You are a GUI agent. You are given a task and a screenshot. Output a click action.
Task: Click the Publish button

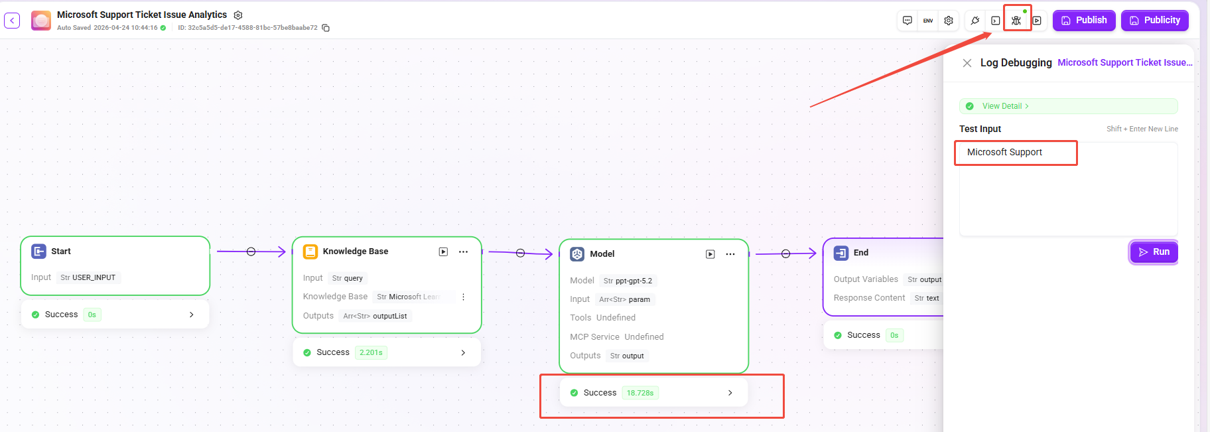(1084, 21)
